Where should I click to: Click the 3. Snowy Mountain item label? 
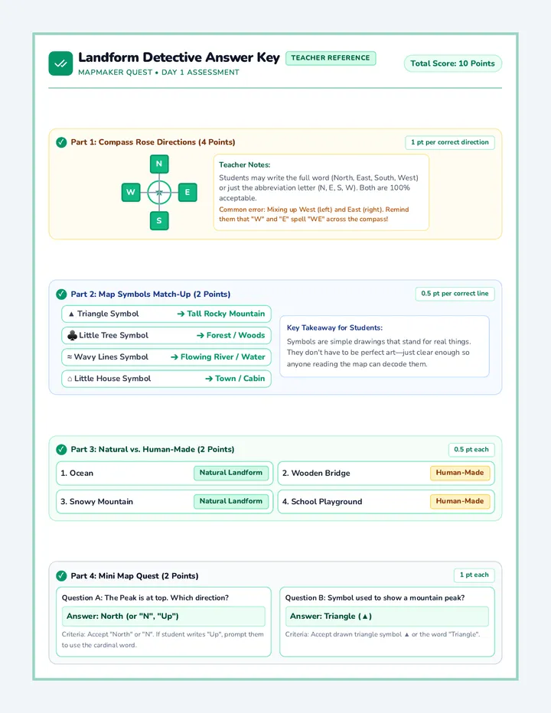(97, 502)
